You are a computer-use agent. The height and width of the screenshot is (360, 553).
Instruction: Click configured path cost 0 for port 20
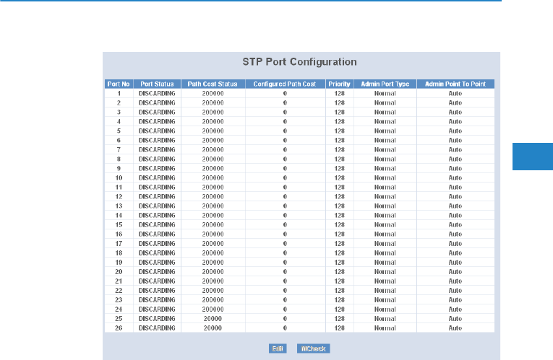285,272
